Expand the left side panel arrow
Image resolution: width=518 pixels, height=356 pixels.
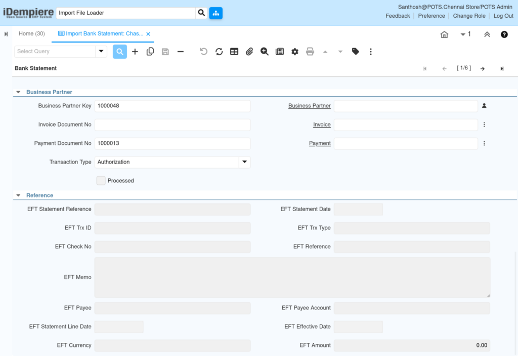coord(6,34)
